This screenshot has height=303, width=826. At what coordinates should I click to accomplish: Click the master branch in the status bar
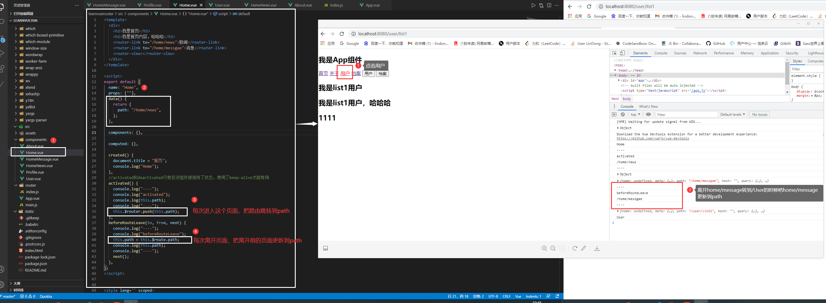(x=8, y=296)
